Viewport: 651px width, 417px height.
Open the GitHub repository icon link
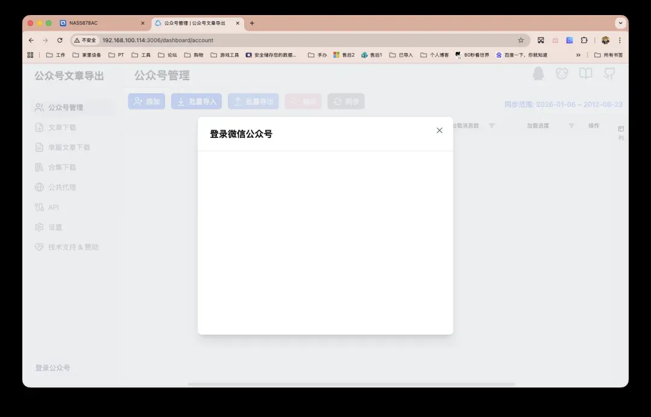[609, 74]
